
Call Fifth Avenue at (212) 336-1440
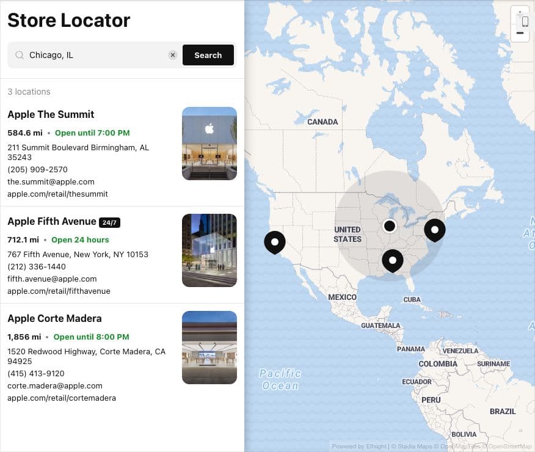tap(37, 267)
